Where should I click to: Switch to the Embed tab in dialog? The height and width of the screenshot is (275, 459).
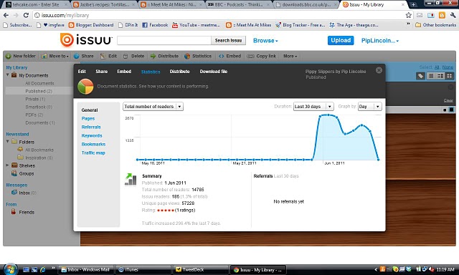point(124,72)
